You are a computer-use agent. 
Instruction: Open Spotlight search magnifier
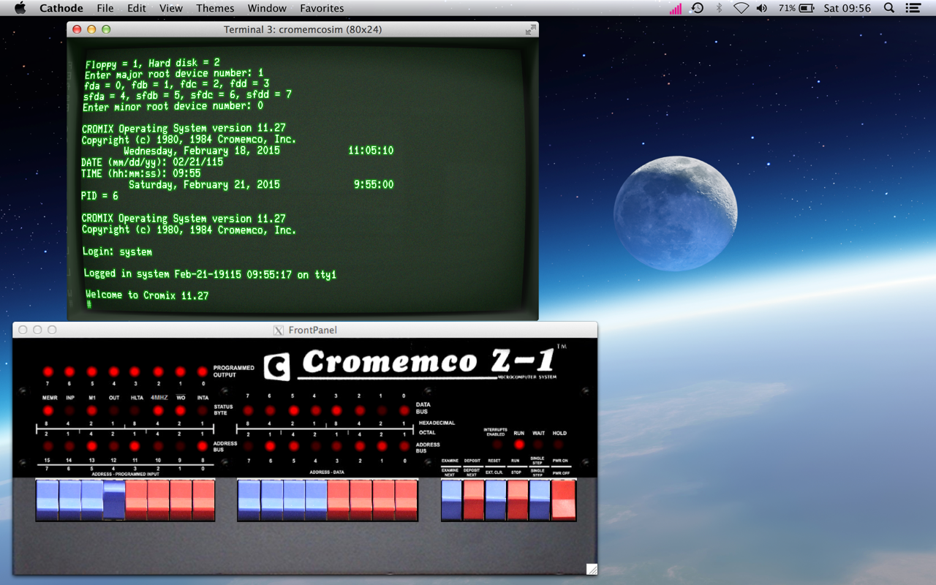pyautogui.click(x=889, y=8)
